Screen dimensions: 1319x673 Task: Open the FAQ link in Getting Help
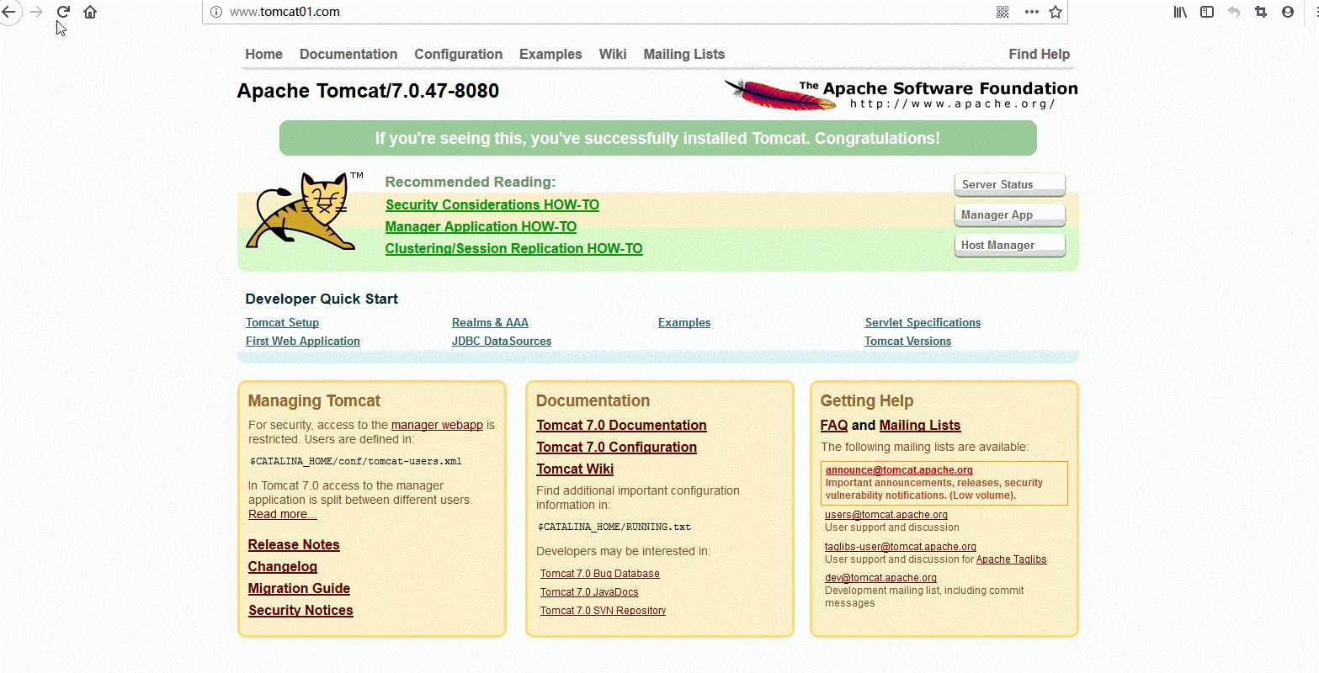coord(834,425)
